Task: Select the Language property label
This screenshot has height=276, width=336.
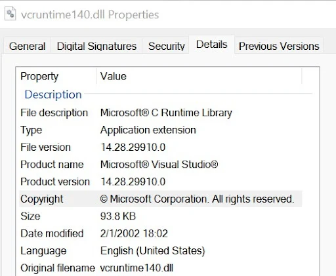Action: tap(43, 251)
